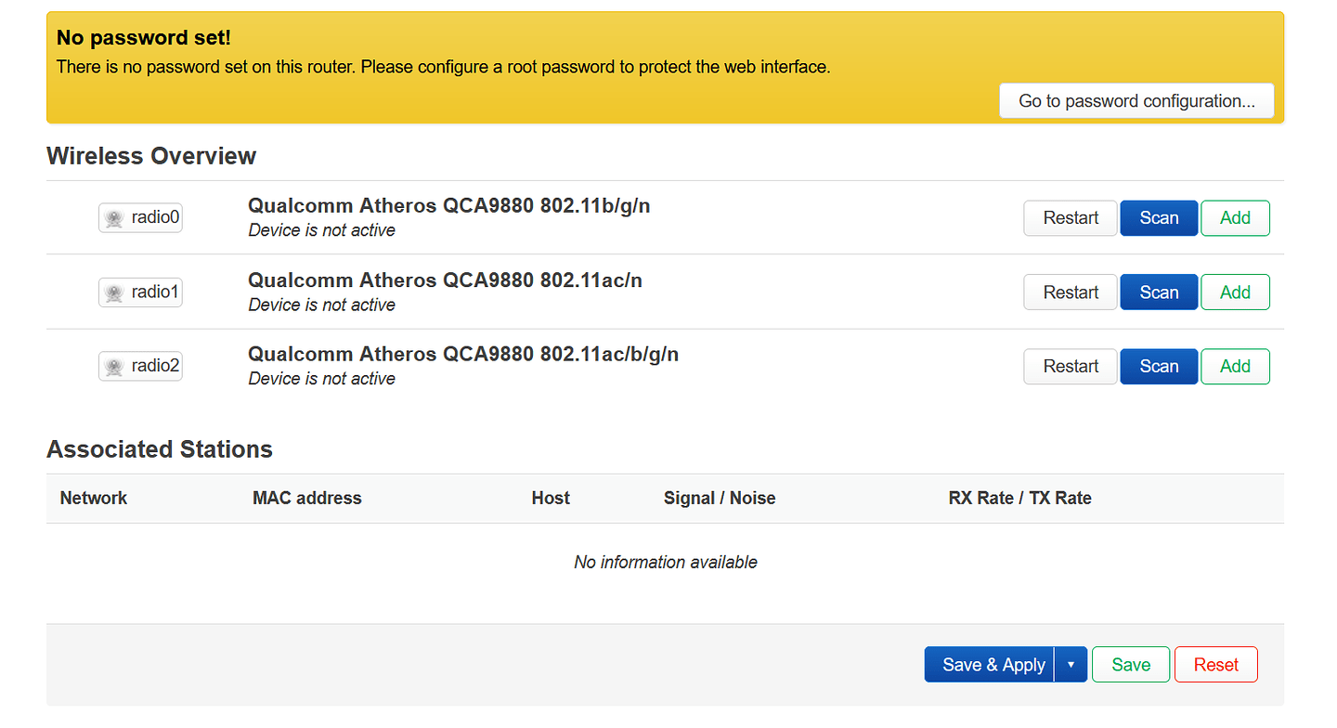Image resolution: width=1337 pixels, height=728 pixels.
Task: Restart the QCA9880 802.11ac/n radio
Action: pyautogui.click(x=1070, y=292)
